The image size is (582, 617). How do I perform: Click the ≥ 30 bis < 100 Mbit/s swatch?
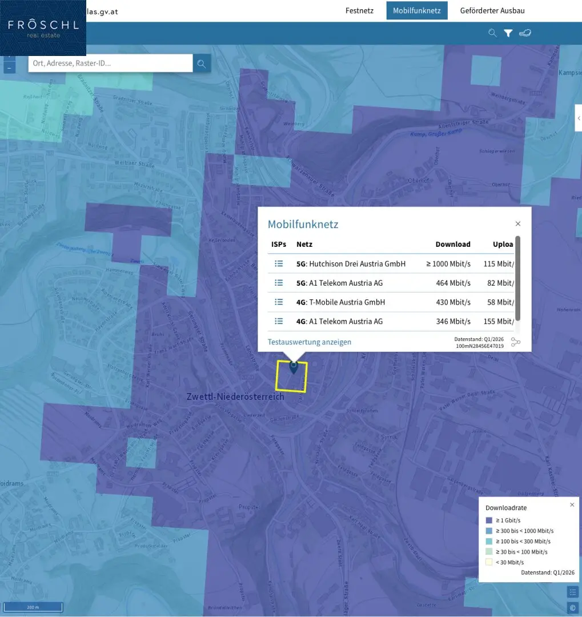[x=489, y=552]
